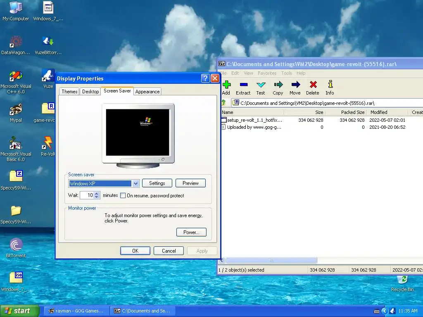The height and width of the screenshot is (317, 423).
Task: Click the horizontal scrollbar left arrow in 7-Zip
Action: click(222, 260)
